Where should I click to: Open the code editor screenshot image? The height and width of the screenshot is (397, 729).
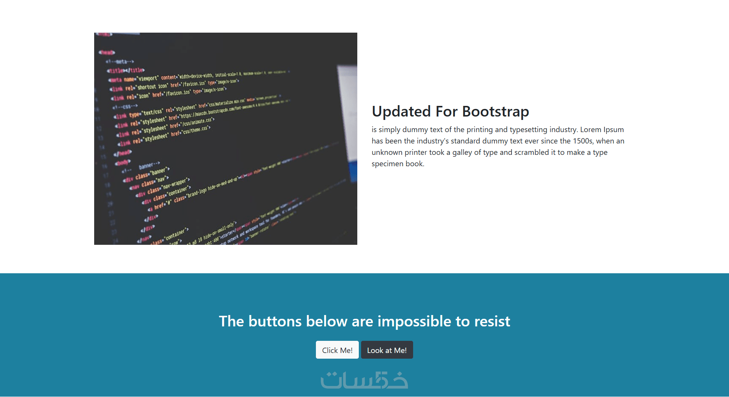226,139
